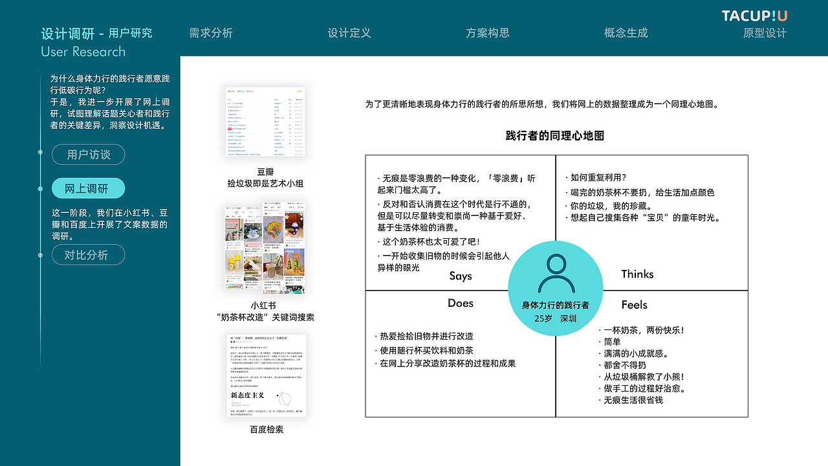Click the sidebar paragraph starting 为什么身体力行
This screenshot has height=466, width=828.
pyautogui.click(x=110, y=102)
